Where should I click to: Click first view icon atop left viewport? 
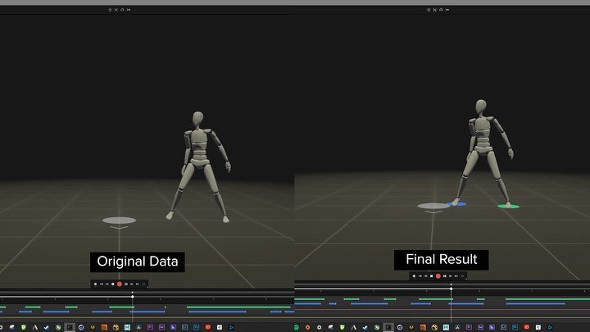110,10
